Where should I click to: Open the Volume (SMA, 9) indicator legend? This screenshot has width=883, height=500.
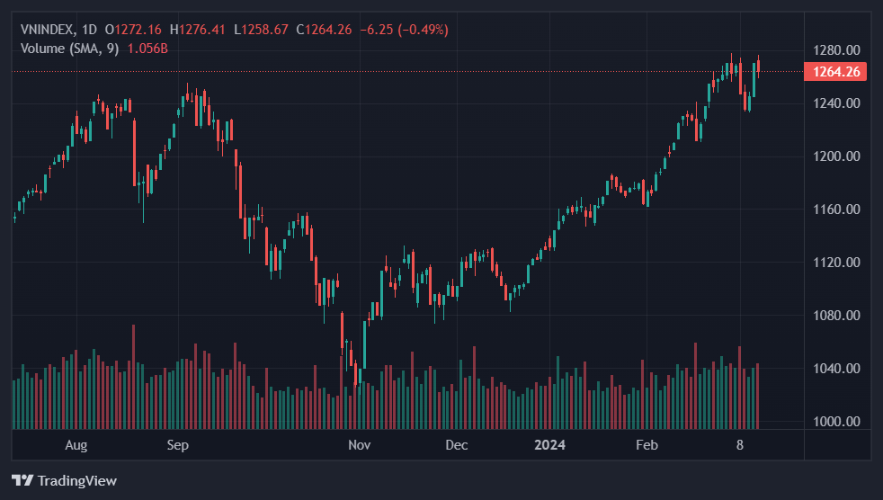70,48
